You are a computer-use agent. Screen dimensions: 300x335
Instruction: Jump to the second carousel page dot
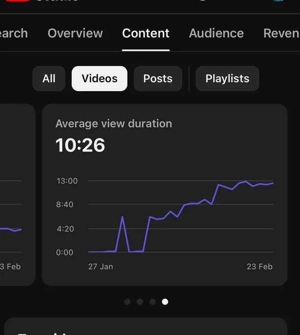pyautogui.click(x=140, y=301)
